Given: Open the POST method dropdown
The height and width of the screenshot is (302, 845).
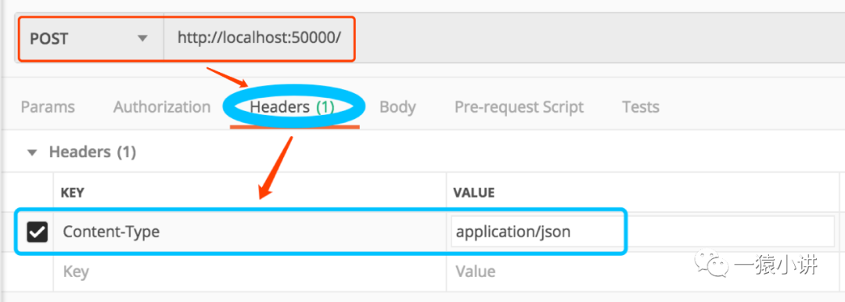Looking at the screenshot, I should [x=91, y=39].
